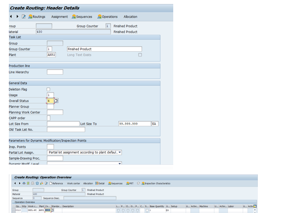This screenshot has width=281, height=213.
Task: Click the operation table scroll up arrow
Action: [255, 210]
